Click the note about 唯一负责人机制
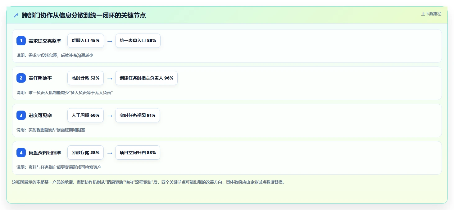454x210 pixels. click(64, 93)
